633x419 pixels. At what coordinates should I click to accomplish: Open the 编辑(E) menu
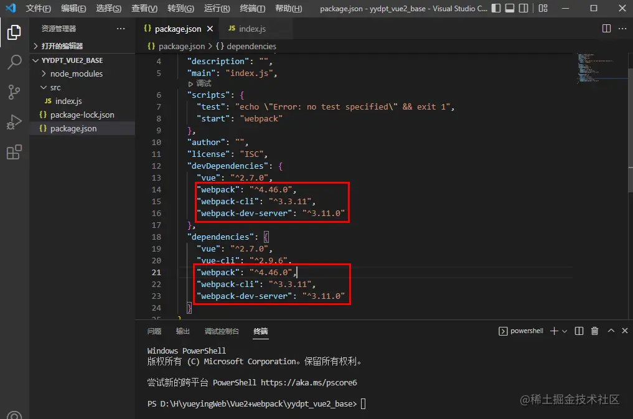[x=73, y=8]
